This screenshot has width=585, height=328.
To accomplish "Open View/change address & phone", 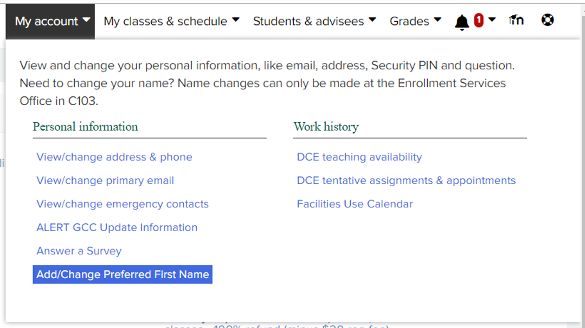I will click(x=114, y=156).
